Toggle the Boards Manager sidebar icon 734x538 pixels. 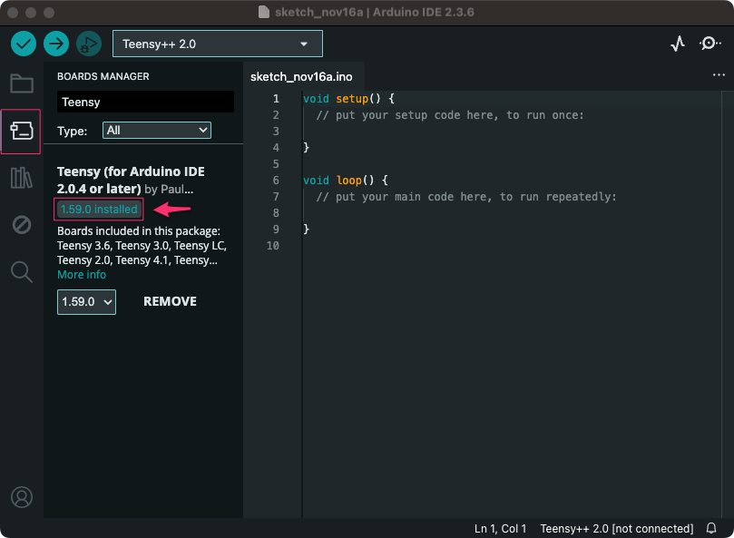[x=22, y=131]
